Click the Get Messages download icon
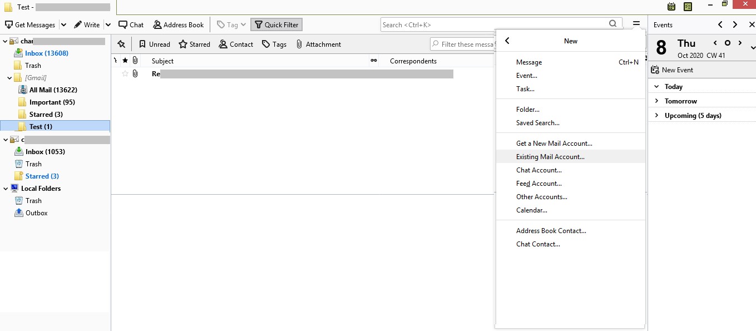The image size is (756, 331). pyautogui.click(x=8, y=25)
